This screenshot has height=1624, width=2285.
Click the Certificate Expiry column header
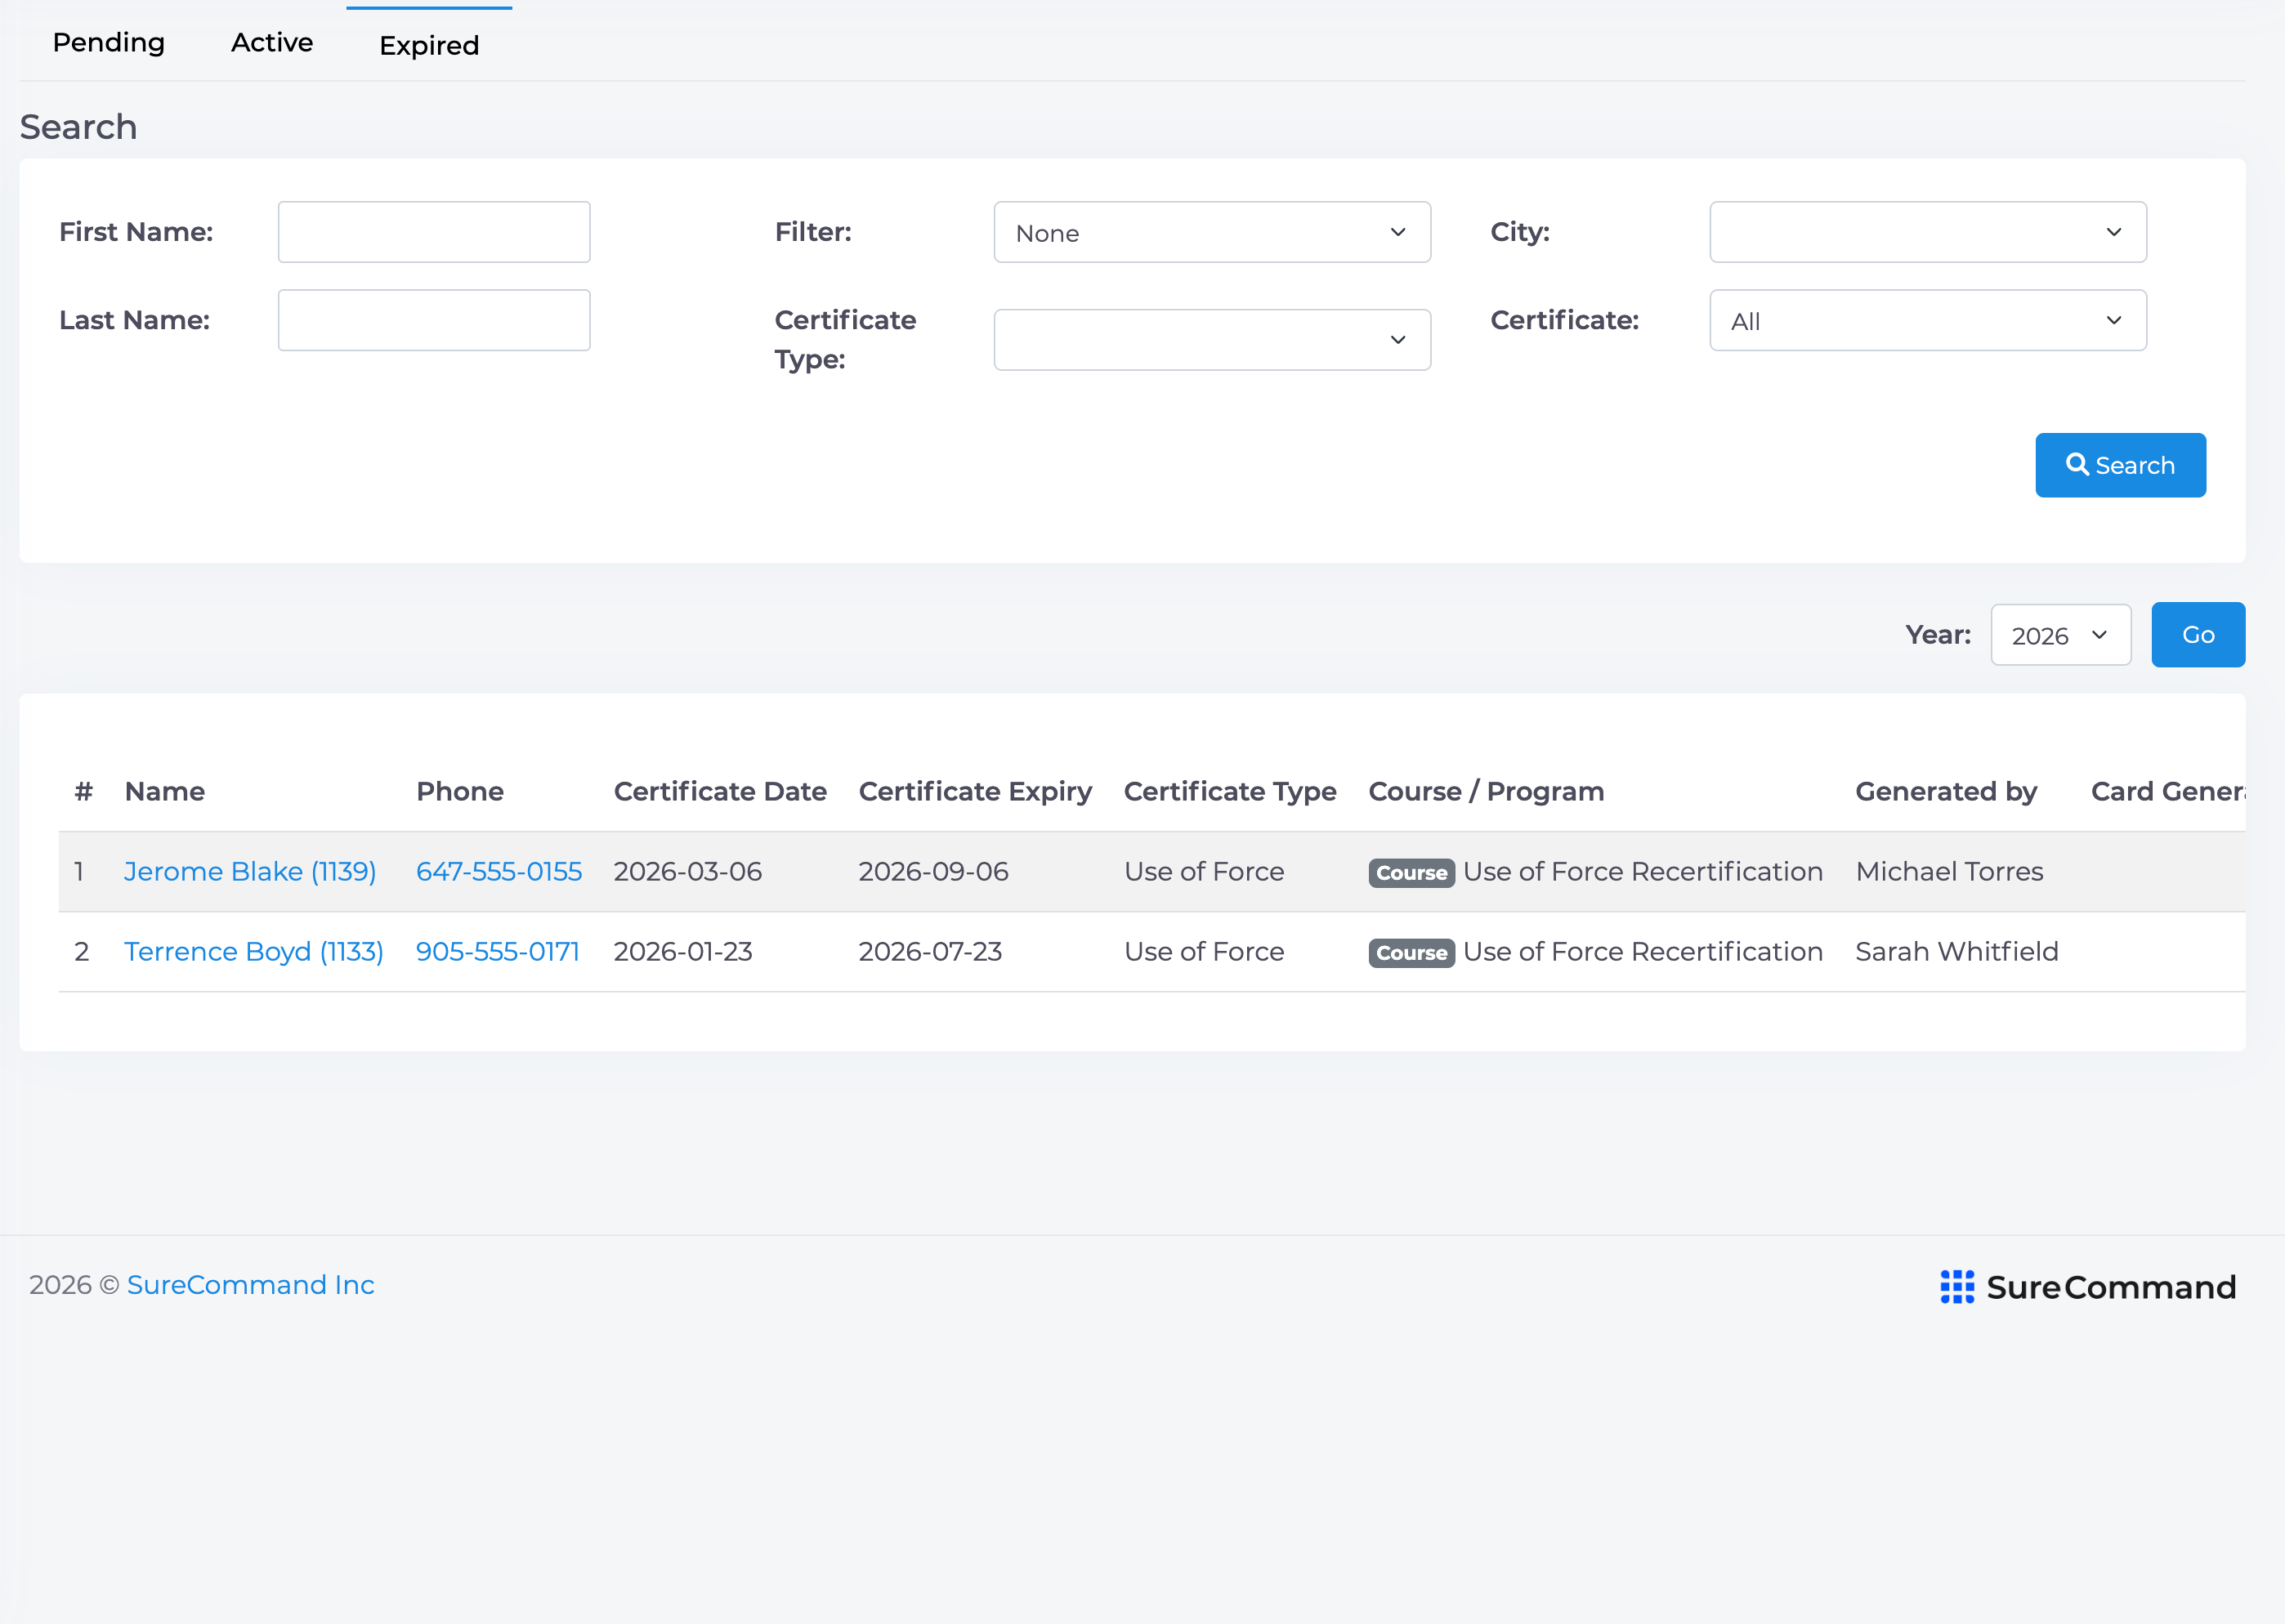pyautogui.click(x=976, y=792)
